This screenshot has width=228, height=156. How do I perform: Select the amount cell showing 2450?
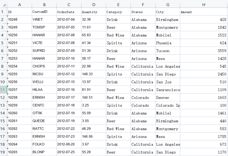(204, 74)
